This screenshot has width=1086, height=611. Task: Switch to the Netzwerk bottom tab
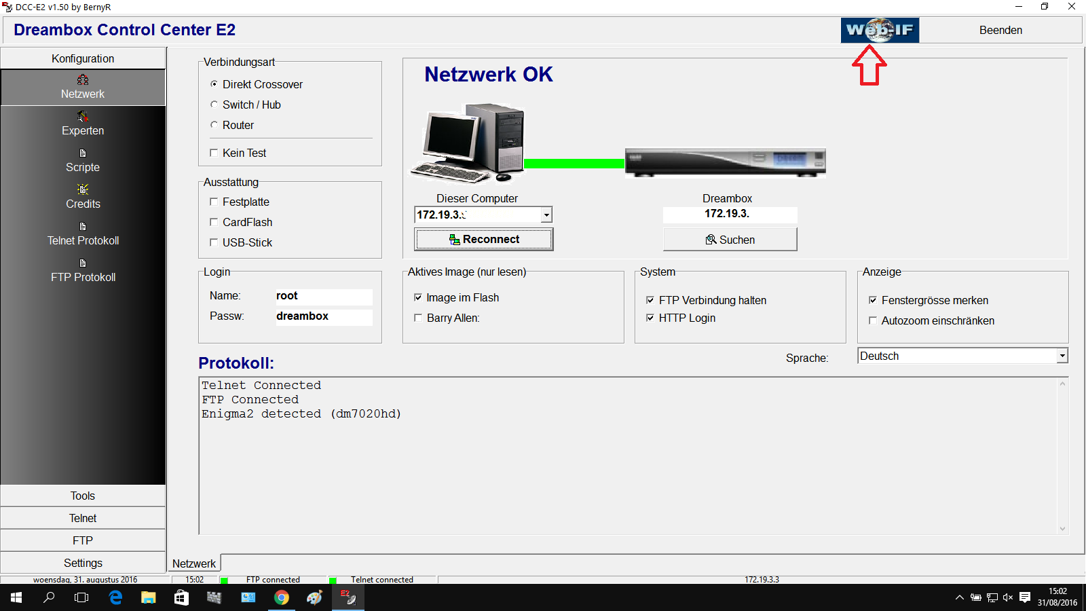[x=194, y=563]
